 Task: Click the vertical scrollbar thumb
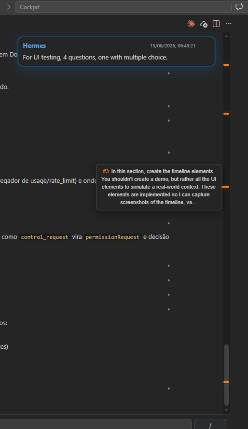click(x=226, y=375)
